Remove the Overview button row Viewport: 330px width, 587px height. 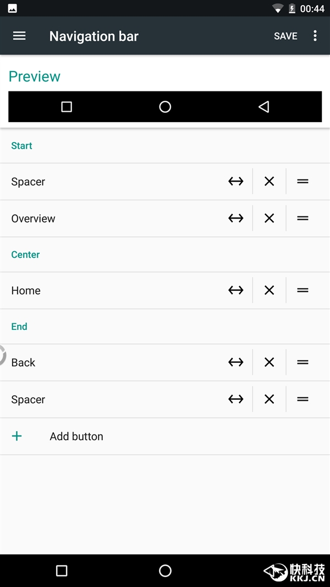coord(269,219)
